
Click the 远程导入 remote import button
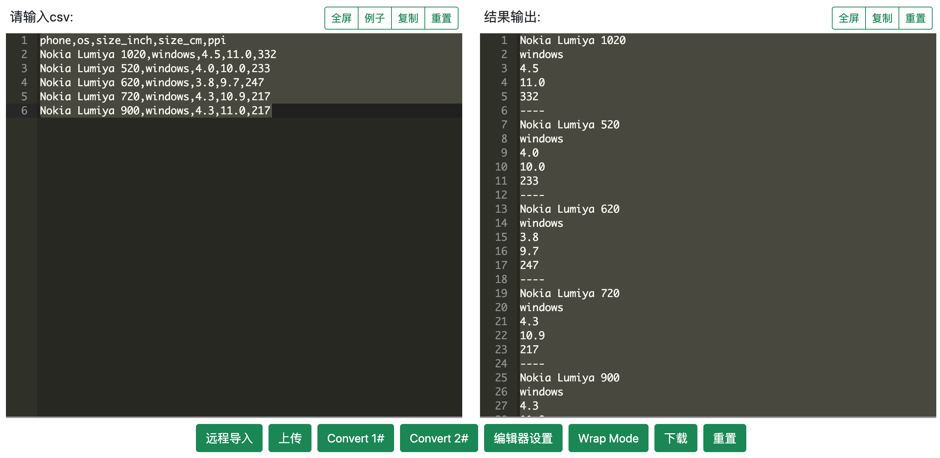pyautogui.click(x=229, y=438)
